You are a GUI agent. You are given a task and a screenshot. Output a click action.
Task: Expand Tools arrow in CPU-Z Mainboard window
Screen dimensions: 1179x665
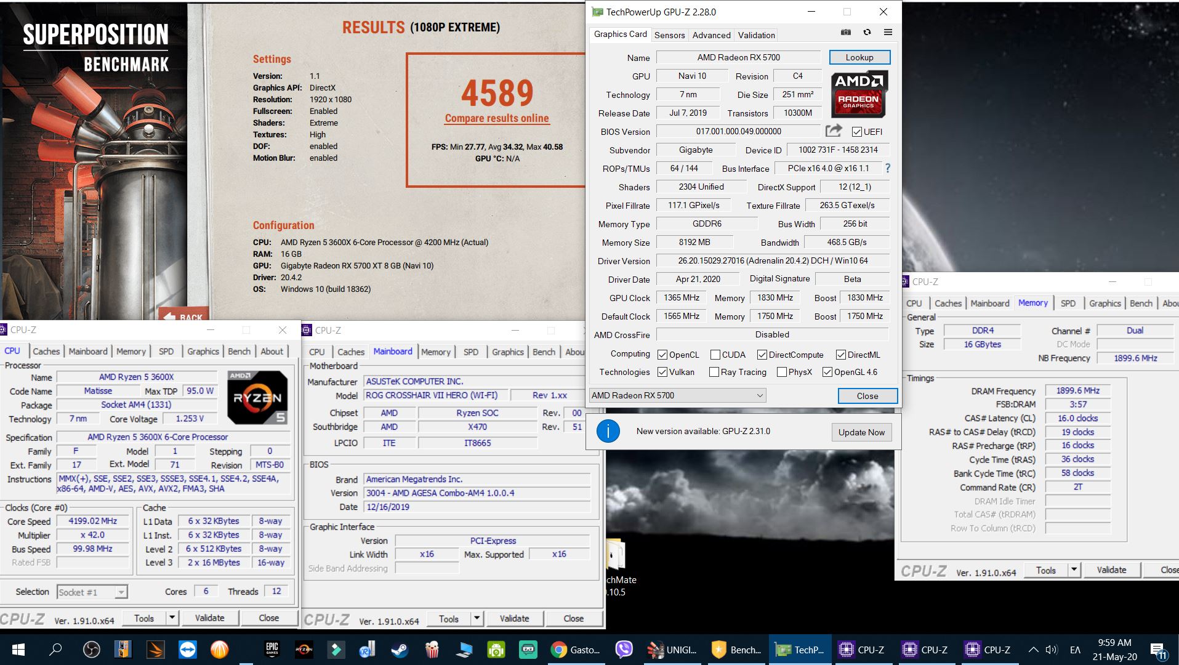tap(477, 618)
